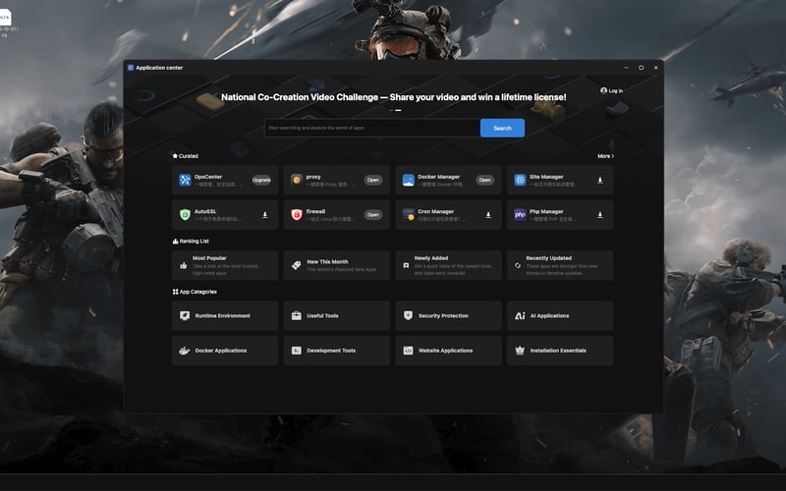Click the blue Search button

click(502, 129)
